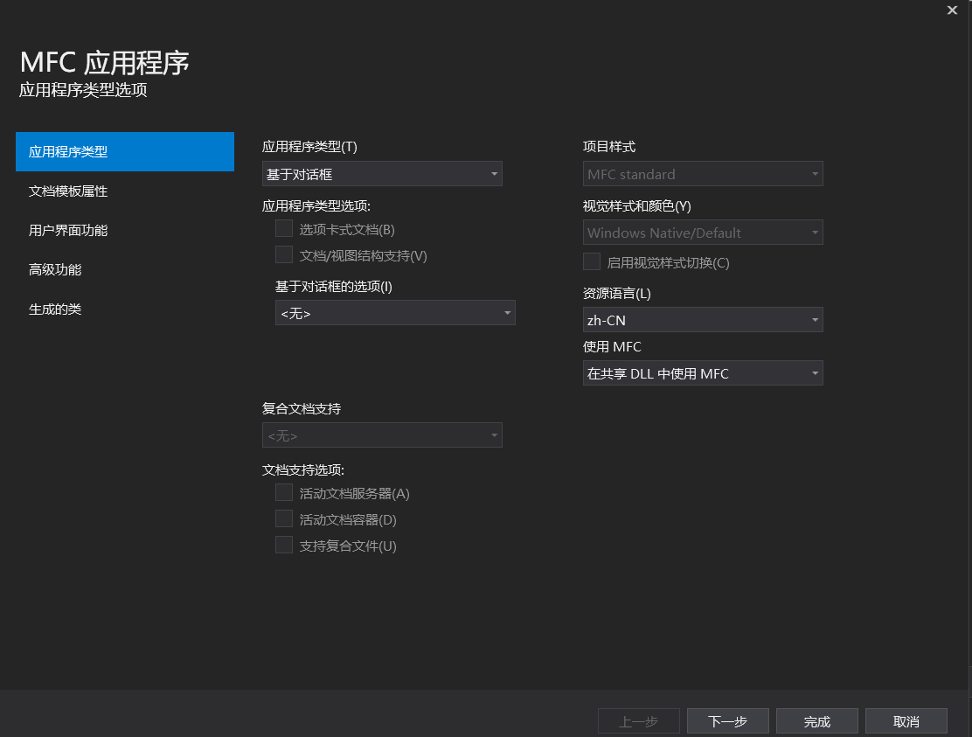Open the 项目样式 dropdown
The height and width of the screenshot is (737, 972).
click(703, 173)
